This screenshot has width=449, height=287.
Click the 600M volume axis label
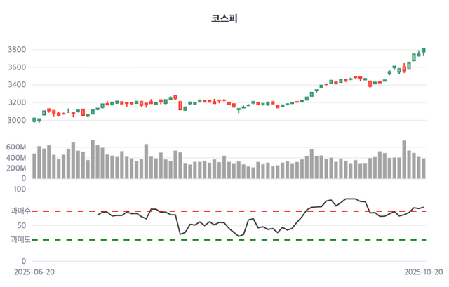tap(15, 147)
